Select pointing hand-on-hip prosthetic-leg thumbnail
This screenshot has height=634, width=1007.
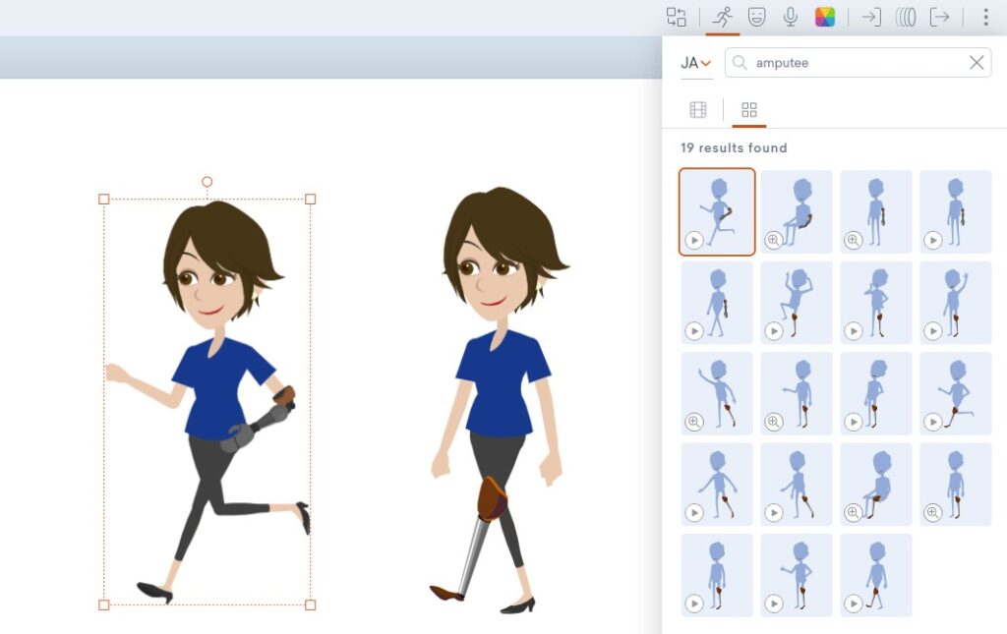tap(797, 576)
